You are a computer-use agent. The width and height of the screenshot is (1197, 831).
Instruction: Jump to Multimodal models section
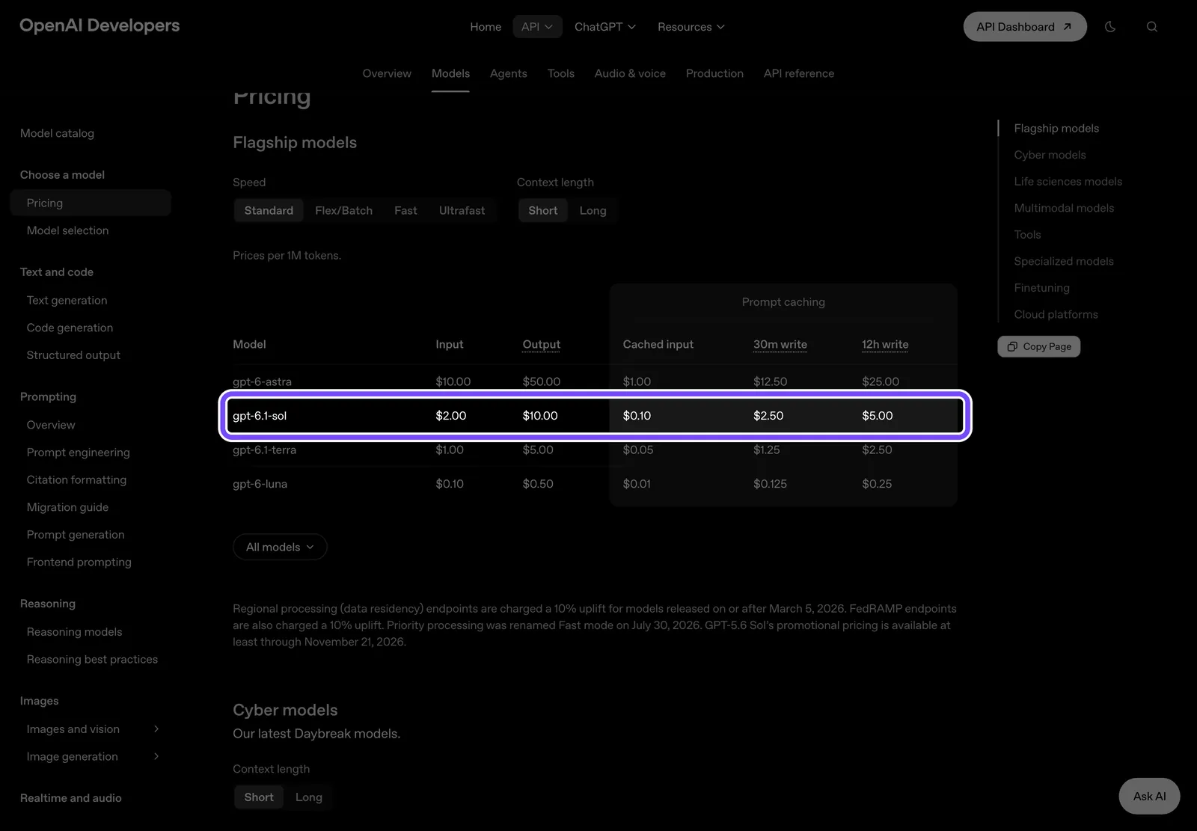[1064, 208]
